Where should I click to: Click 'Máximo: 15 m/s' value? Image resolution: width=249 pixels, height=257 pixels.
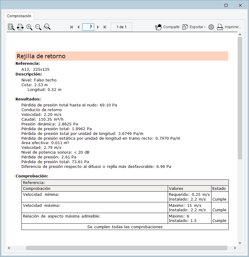[185, 205]
